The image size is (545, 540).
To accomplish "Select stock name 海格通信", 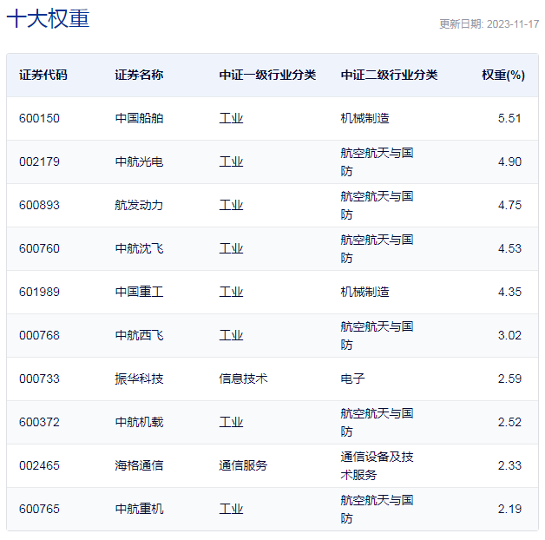I will [x=139, y=465].
